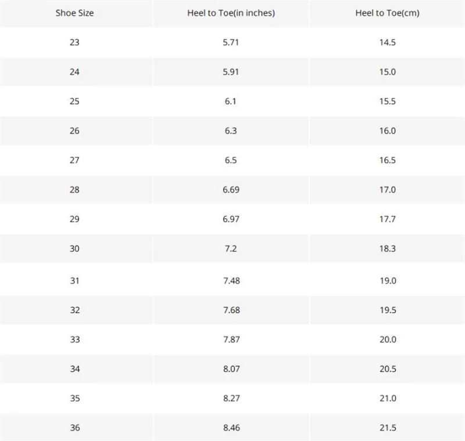This screenshot has height=441, width=465.
Task: Click the 8.27 inches value
Action: point(231,398)
